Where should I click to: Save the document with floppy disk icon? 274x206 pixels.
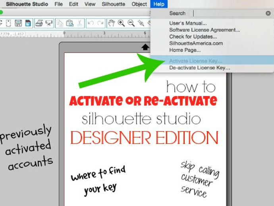click(18, 23)
